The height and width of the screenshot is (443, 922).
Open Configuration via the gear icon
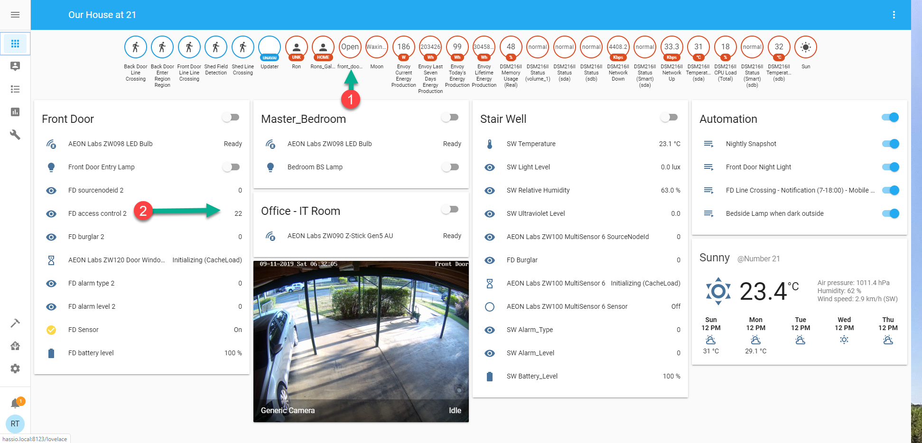pyautogui.click(x=15, y=369)
